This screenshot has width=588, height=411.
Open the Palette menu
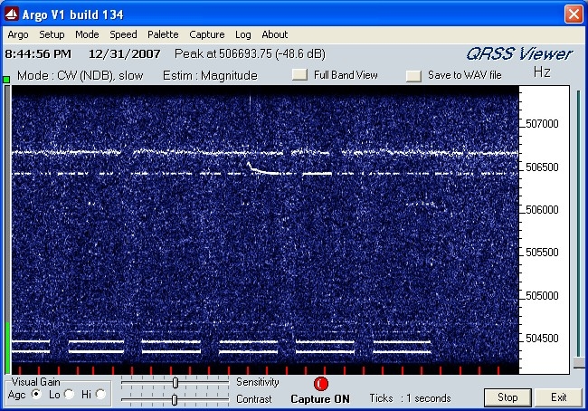pyautogui.click(x=163, y=34)
